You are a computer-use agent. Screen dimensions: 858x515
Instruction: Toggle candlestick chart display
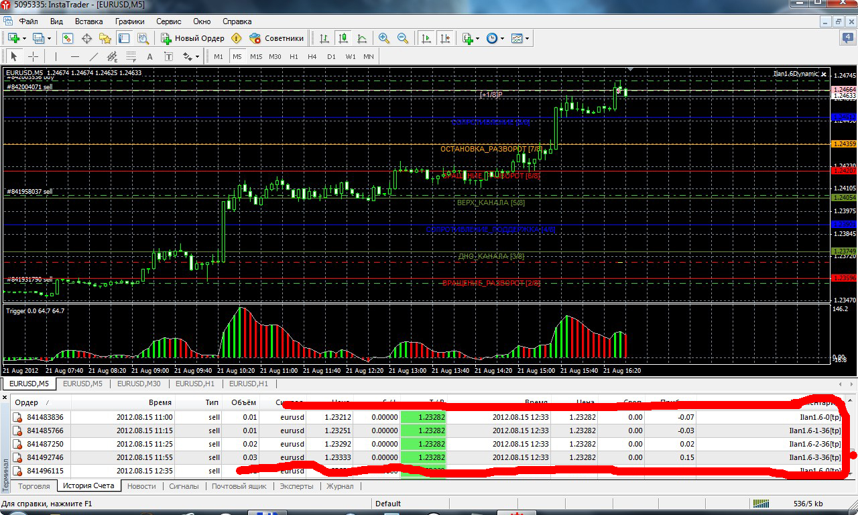pos(343,38)
